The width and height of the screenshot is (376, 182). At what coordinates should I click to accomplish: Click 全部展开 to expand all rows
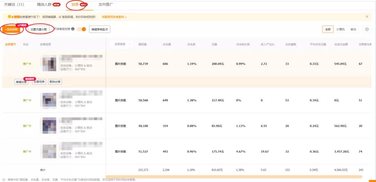[x=10, y=45]
